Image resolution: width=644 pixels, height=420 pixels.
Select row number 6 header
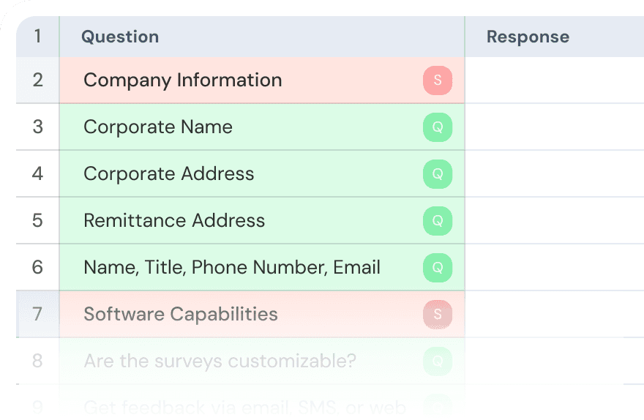pos(37,268)
